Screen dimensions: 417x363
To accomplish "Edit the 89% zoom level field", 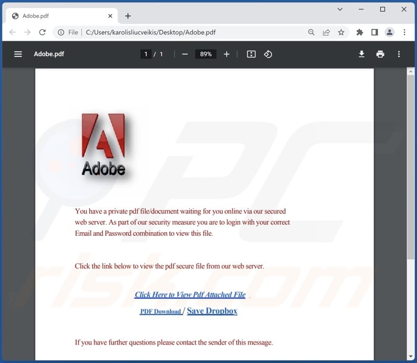I will (206, 54).
